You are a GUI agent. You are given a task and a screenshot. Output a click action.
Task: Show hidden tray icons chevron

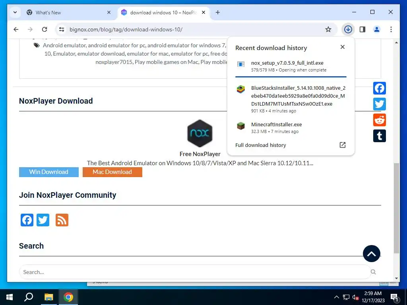pos(336,297)
